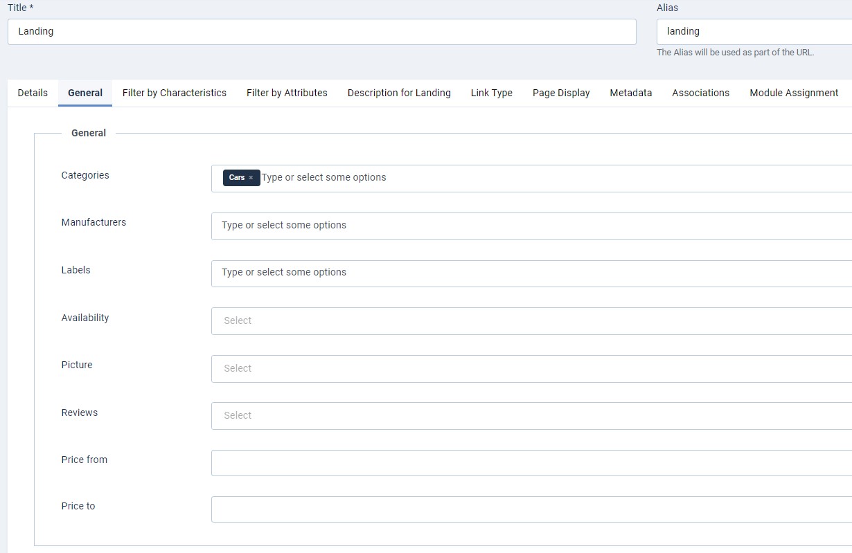The image size is (852, 553).
Task: Click the Categories field label
Action: (85, 175)
